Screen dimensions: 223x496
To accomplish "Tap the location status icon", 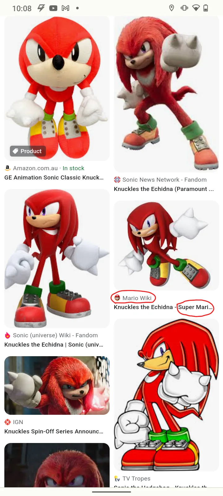I will [x=172, y=8].
